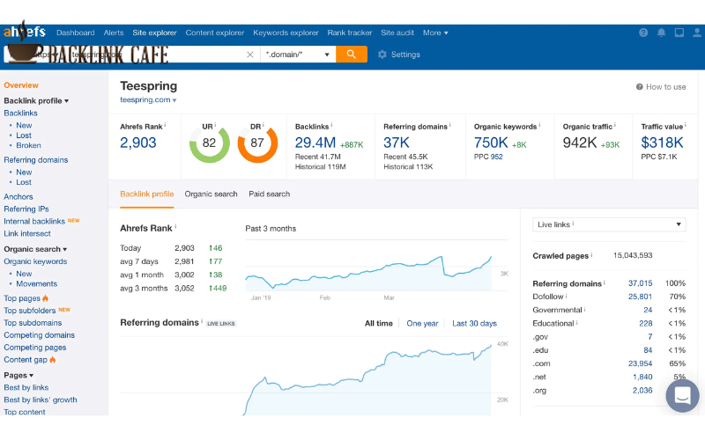Viewport: 705px width, 440px height.
Task: Open Referring domains in sidebar
Action: pos(36,160)
